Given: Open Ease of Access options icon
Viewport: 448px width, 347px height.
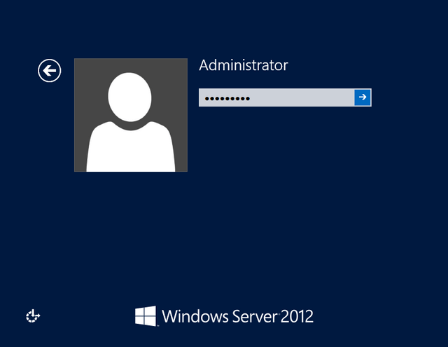Looking at the screenshot, I should [x=33, y=316].
